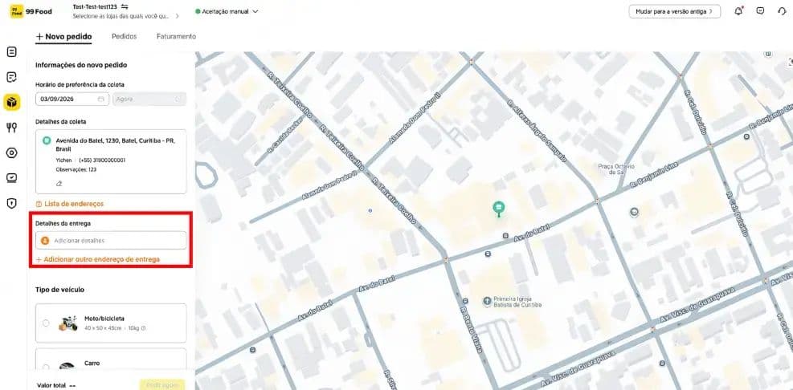The height and width of the screenshot is (390, 793).
Task: Click the green pickup location dot
Action: click(47, 140)
